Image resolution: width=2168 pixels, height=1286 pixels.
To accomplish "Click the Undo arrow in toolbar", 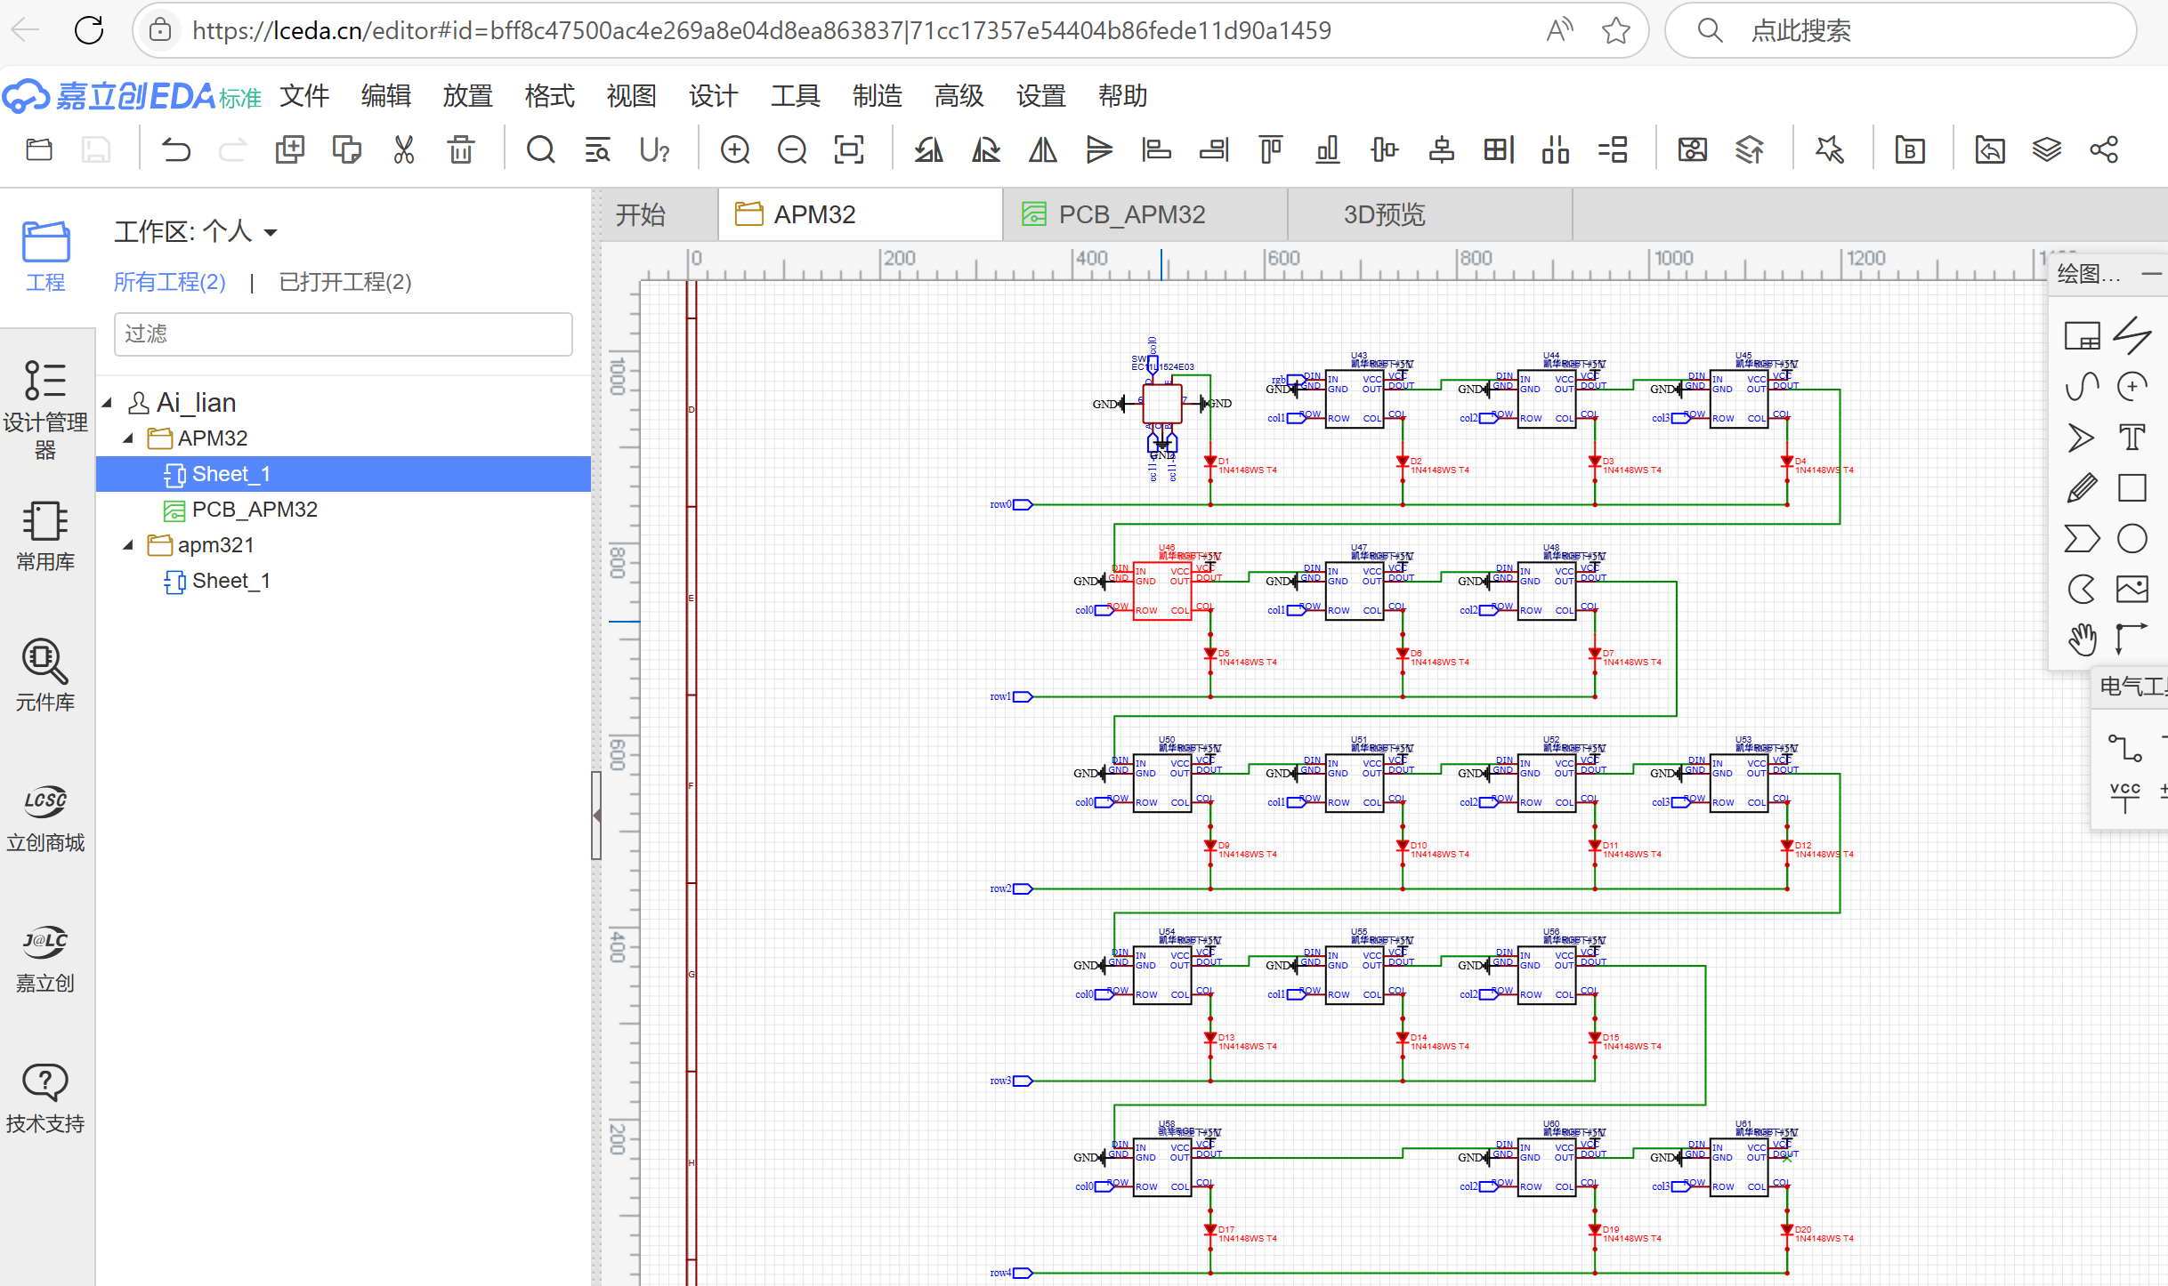I will [176, 149].
